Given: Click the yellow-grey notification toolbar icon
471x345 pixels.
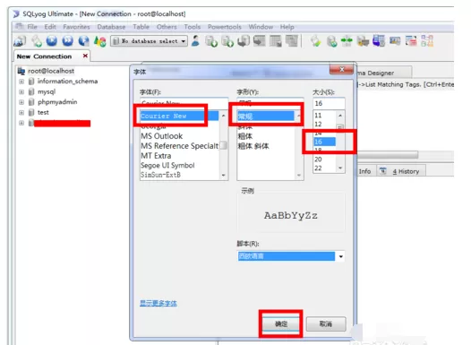Looking at the screenshot, I should tap(363, 41).
